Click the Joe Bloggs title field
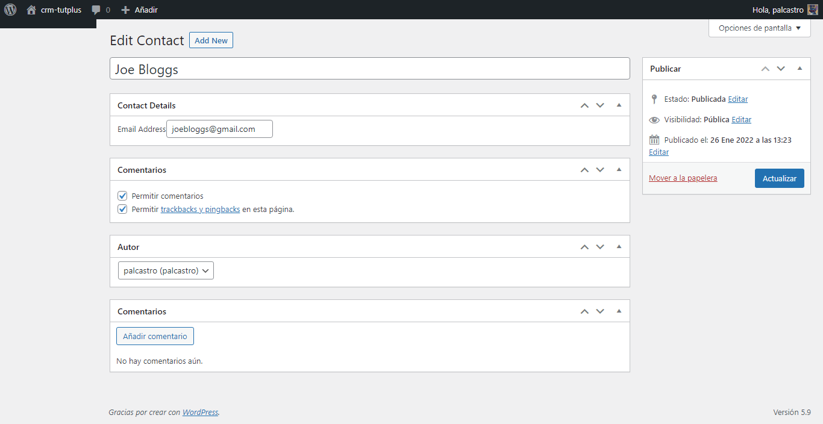This screenshot has width=823, height=424. [369, 68]
